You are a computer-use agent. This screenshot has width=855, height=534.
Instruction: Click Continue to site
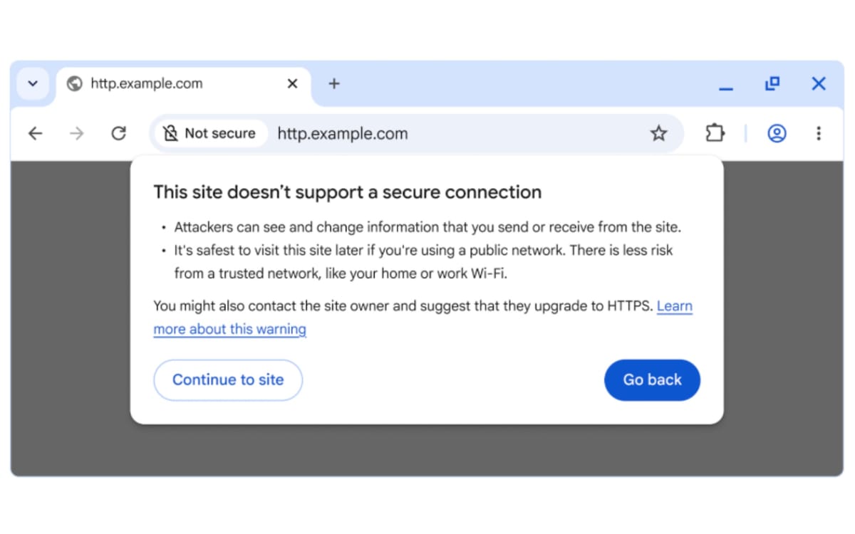coord(227,379)
